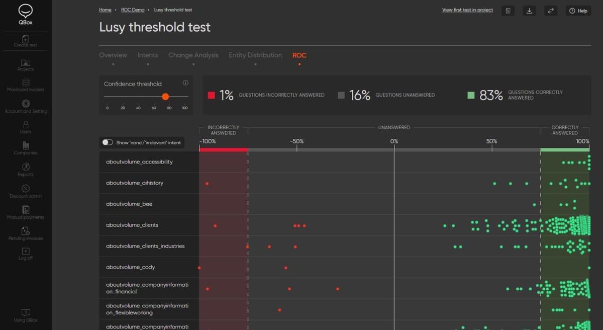Viewport: 603px width, 330px height.
Task: Open Projects from the sidebar
Action: coord(26,65)
